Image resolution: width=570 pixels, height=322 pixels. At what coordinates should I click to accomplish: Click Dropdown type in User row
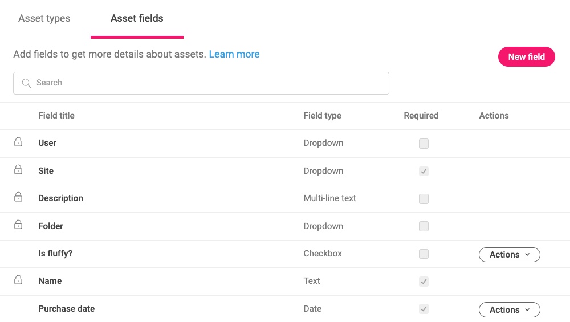(x=323, y=143)
